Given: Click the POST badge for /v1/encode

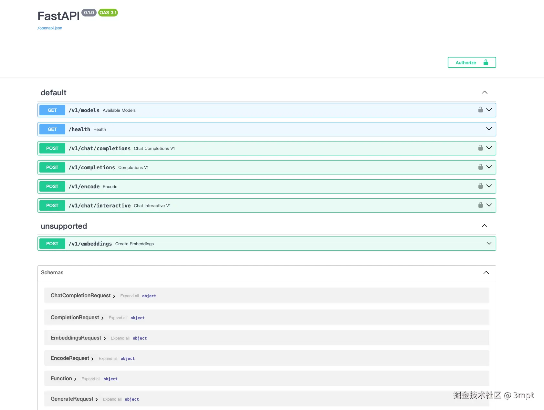Looking at the screenshot, I should 52,186.
